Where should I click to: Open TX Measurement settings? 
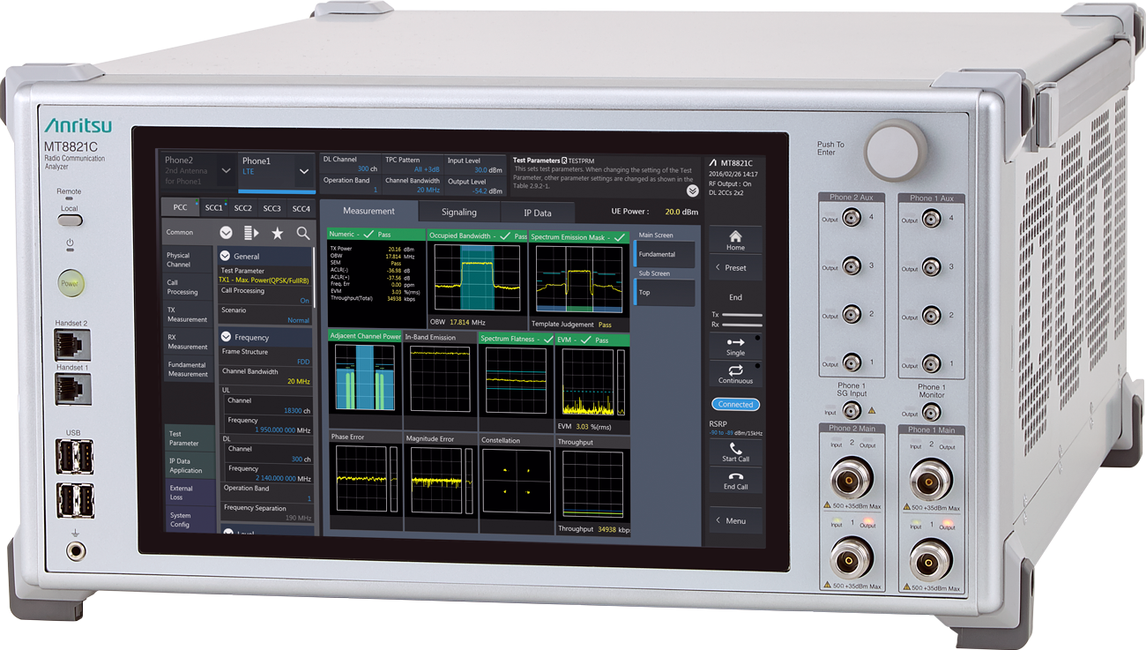pos(188,314)
